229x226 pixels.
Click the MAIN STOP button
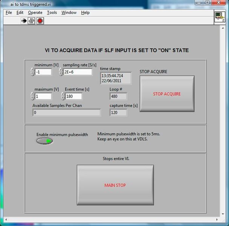(115, 185)
